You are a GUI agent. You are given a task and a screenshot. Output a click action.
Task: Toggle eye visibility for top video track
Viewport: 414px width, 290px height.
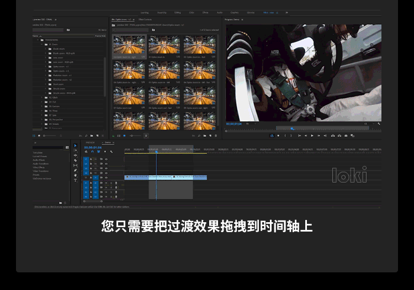106,159
